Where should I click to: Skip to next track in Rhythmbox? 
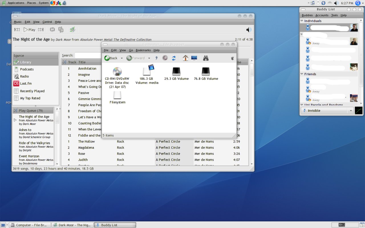pyautogui.click(x=41, y=30)
